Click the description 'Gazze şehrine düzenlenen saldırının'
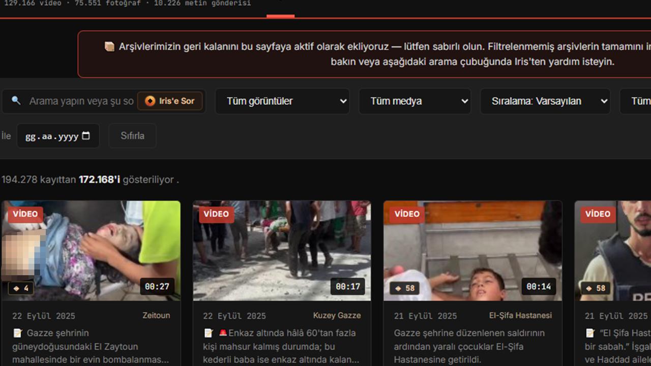 (x=469, y=346)
